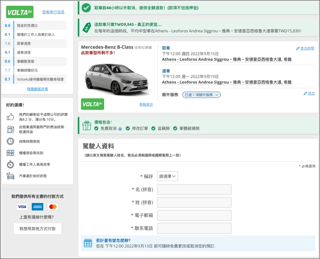Image resolution: width=320 pixels, height=259 pixels.
Task: Click the 更改時間 link
Action: point(307,48)
